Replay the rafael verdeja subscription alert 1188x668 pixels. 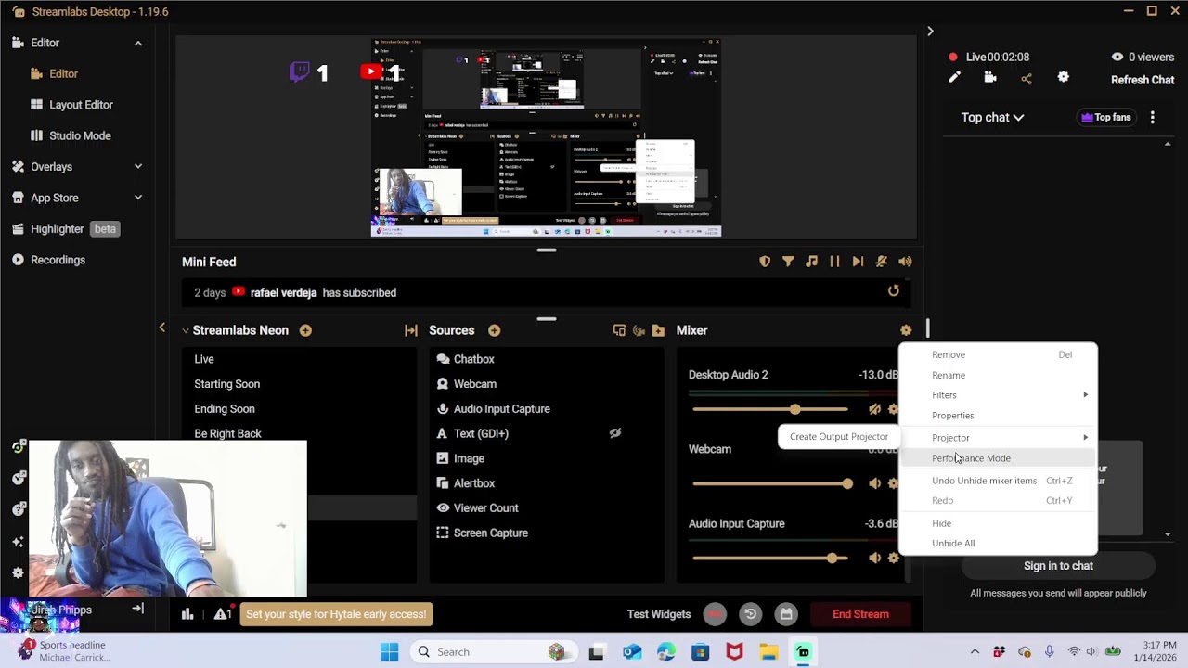coord(893,291)
